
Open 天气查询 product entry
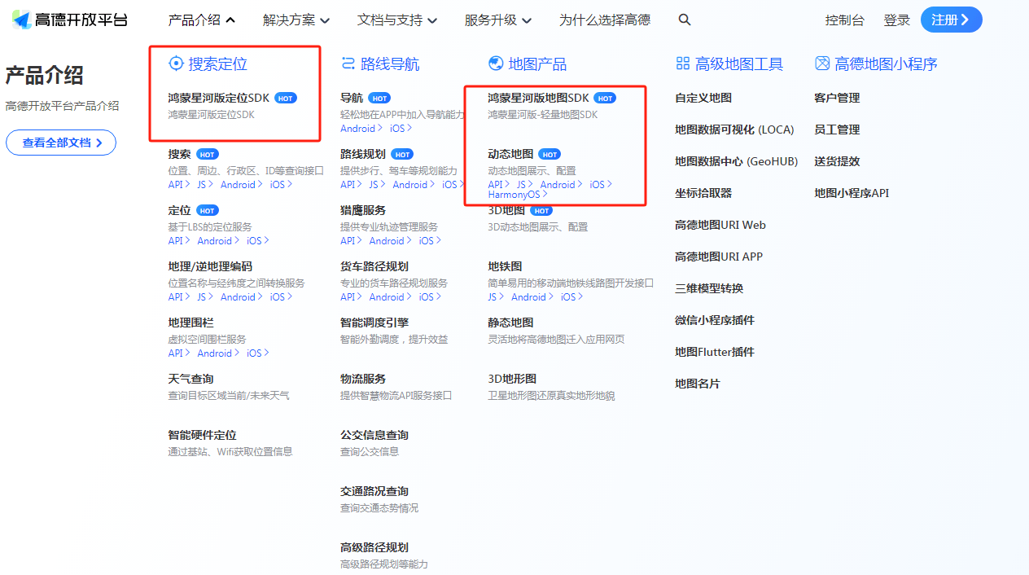point(191,379)
